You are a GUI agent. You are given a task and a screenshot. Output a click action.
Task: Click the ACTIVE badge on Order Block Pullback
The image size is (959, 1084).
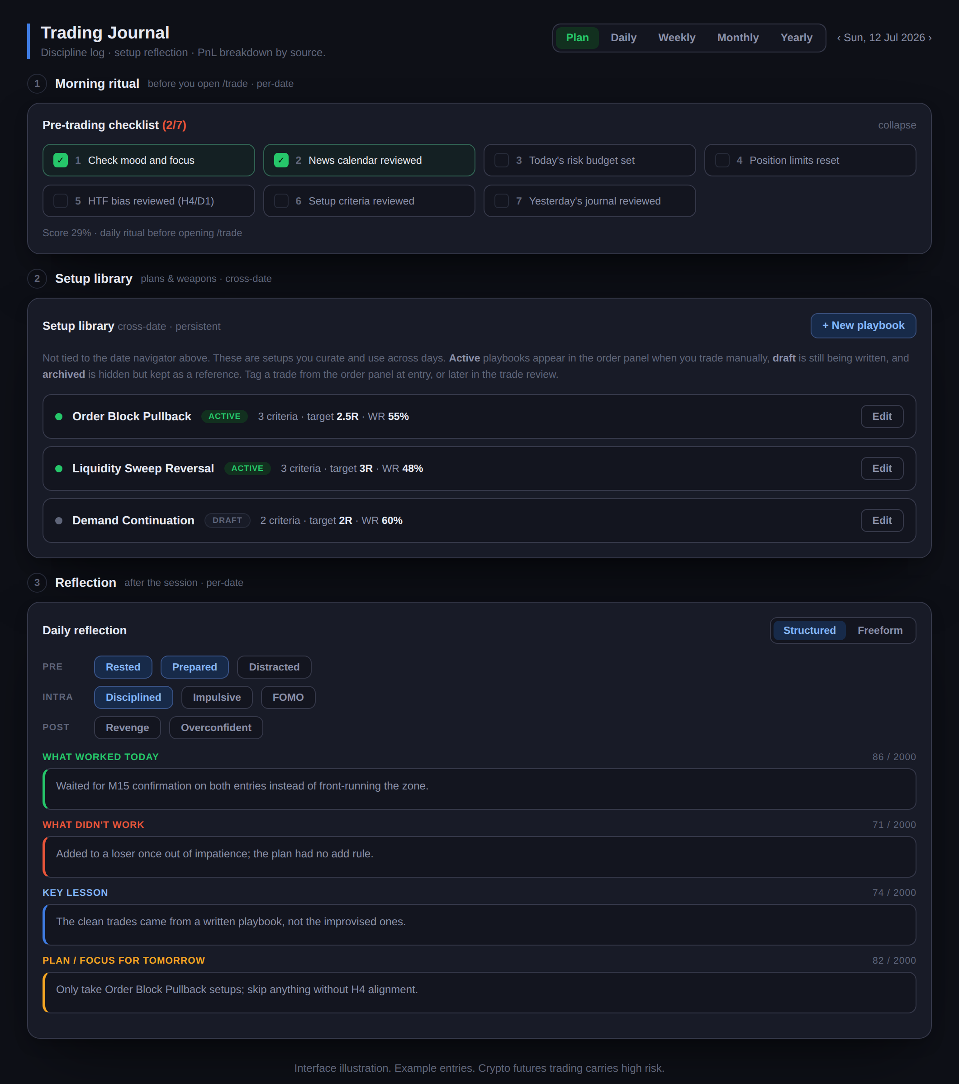224,416
